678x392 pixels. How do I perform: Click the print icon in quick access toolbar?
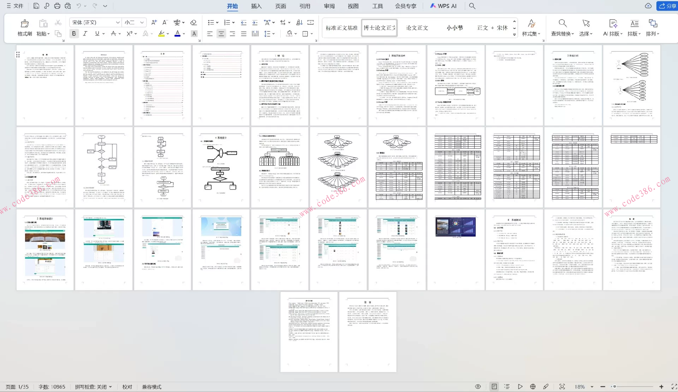[57, 6]
